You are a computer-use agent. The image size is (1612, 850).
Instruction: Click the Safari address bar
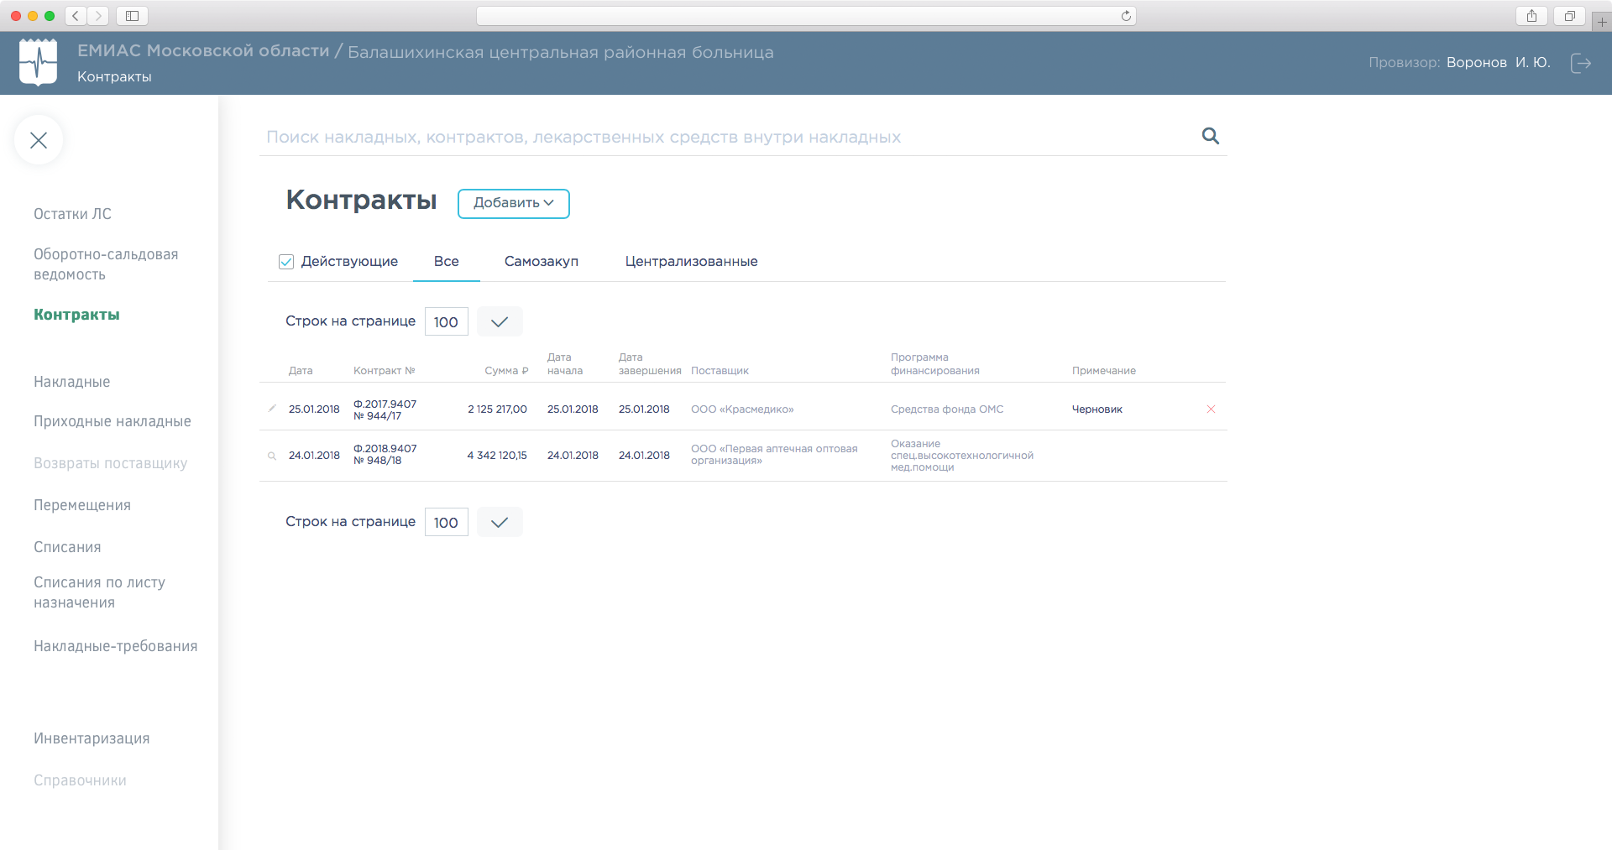[806, 16]
